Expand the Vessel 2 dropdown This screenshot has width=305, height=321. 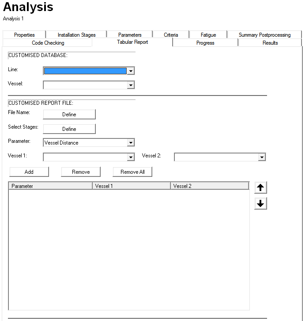262,157
